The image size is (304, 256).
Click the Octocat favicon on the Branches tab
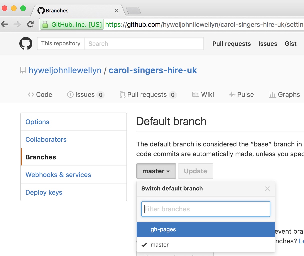[x=41, y=11]
